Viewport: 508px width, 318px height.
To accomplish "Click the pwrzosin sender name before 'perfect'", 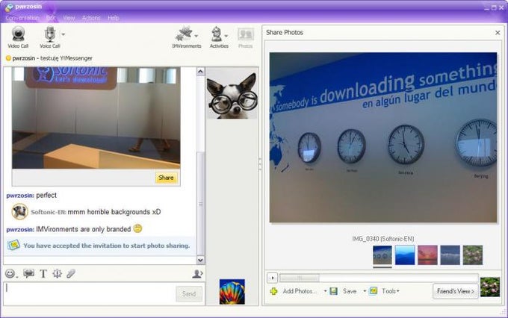I will click(20, 196).
